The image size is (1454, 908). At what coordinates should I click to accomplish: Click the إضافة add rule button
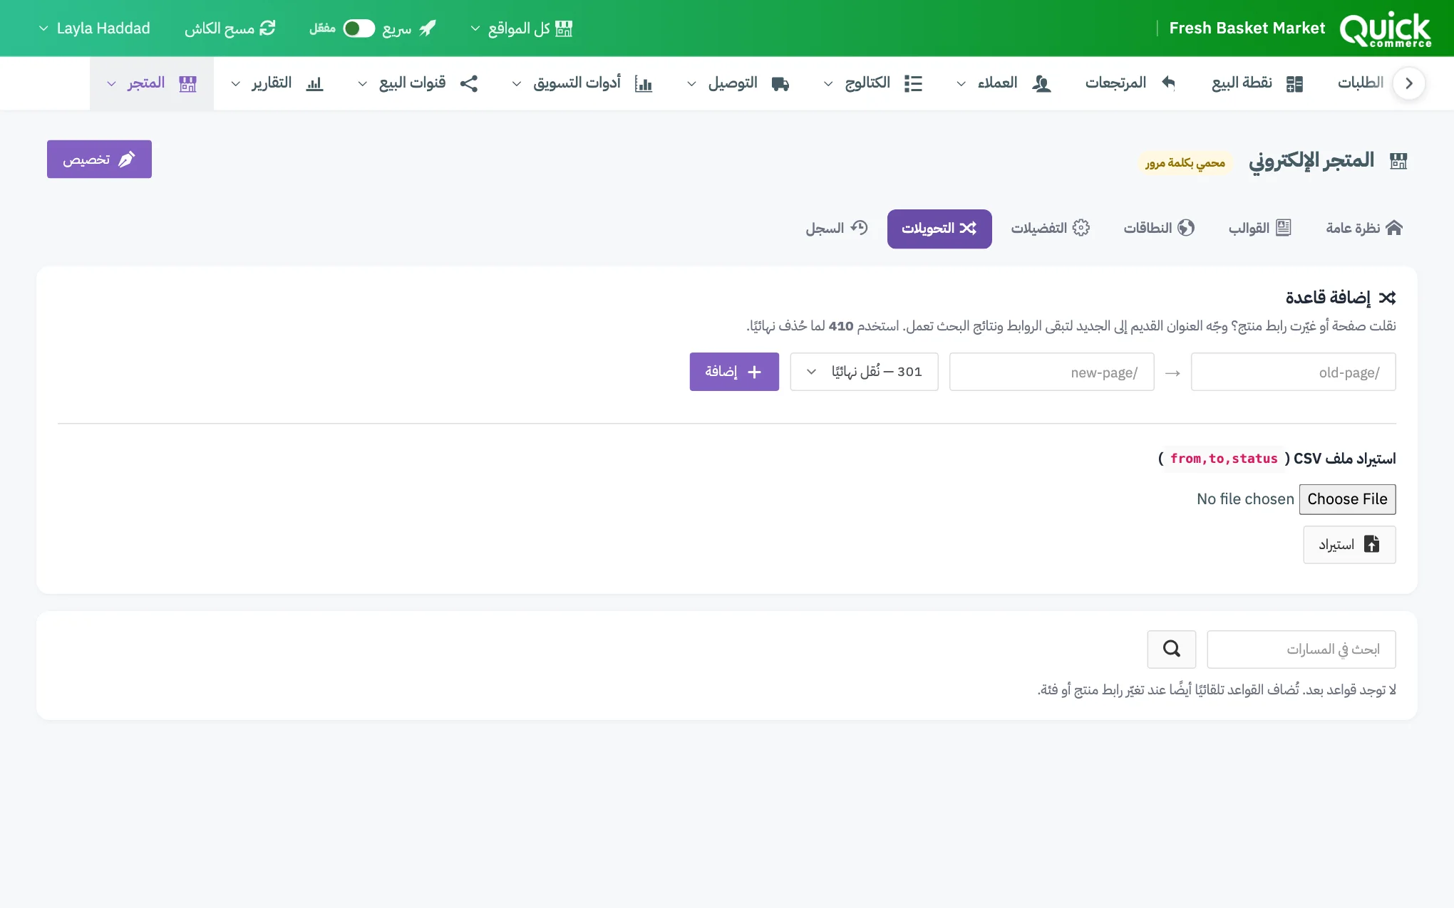(x=734, y=372)
